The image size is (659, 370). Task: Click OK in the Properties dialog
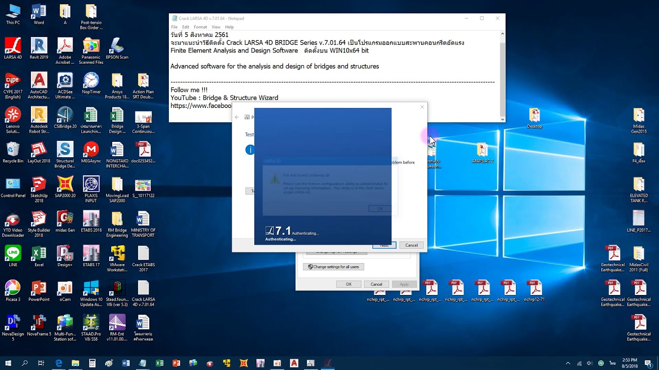(349, 284)
